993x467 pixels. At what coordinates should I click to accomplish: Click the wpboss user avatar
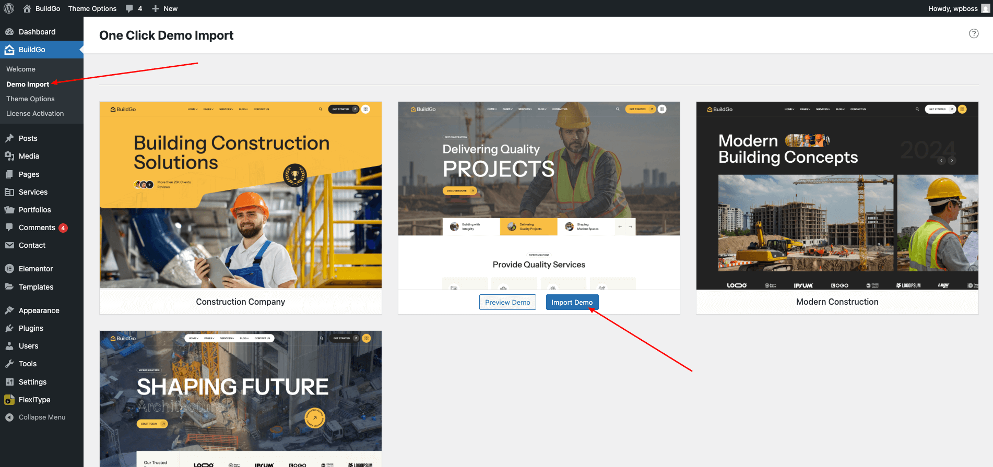pos(985,8)
